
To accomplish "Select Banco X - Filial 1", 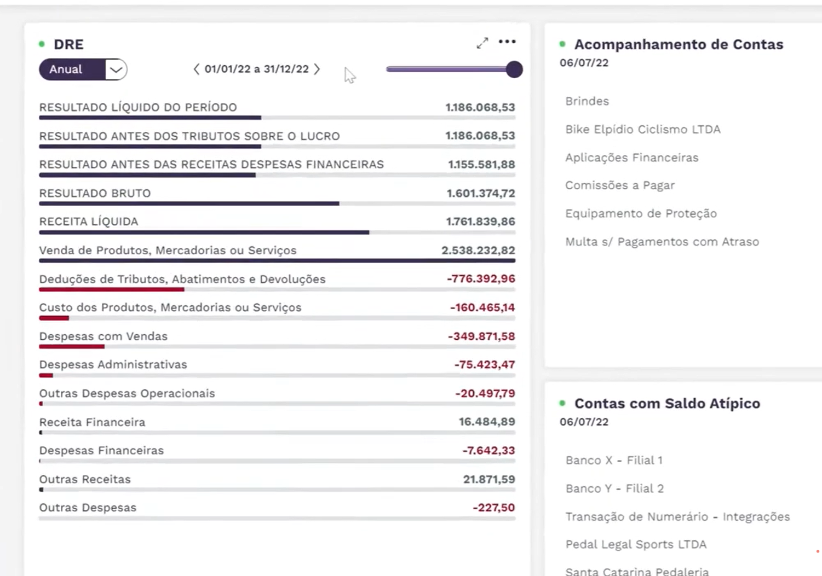I will pos(613,461).
